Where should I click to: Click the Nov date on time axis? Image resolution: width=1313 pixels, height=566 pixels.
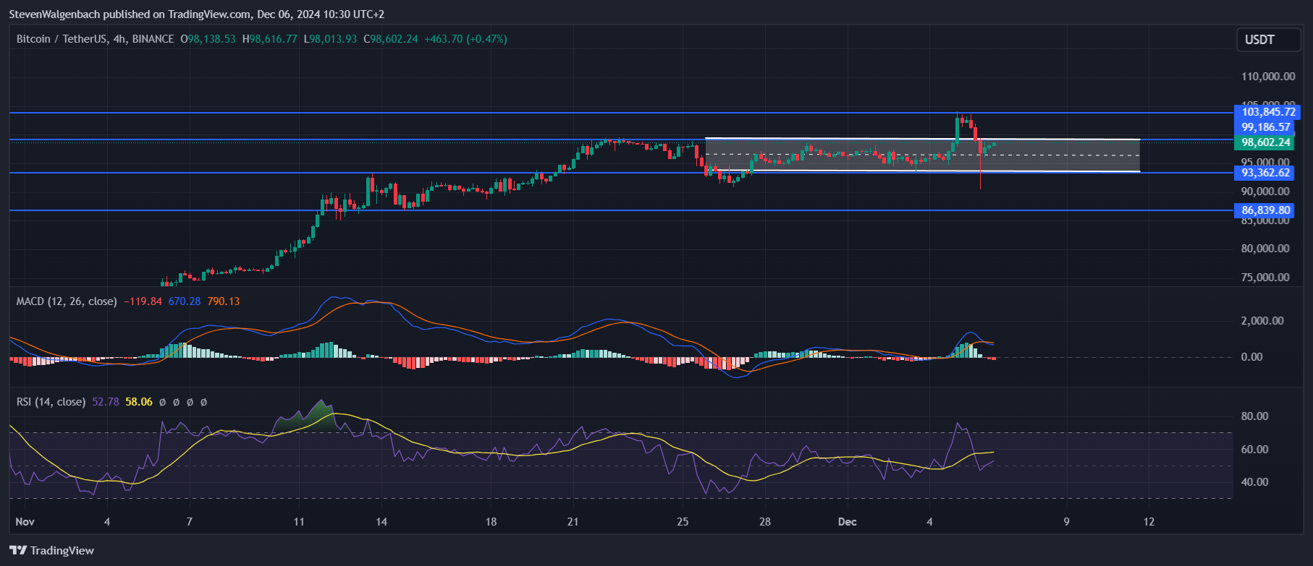25,522
